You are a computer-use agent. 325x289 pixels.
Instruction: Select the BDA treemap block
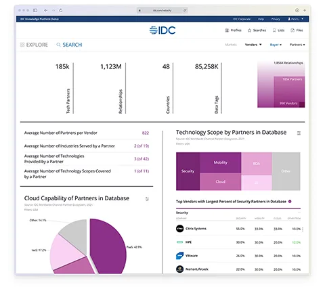pyautogui.click(x=257, y=164)
